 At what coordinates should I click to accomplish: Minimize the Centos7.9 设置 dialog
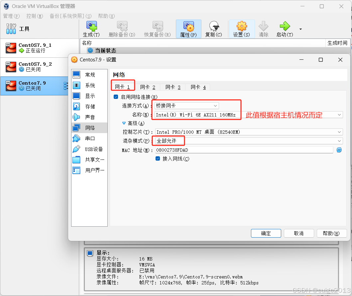pos(301,60)
